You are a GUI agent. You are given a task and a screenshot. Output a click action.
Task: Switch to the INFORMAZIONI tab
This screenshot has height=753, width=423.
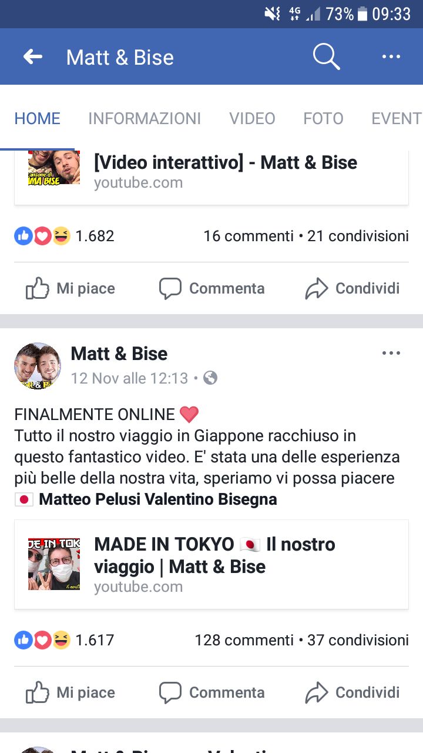145,118
